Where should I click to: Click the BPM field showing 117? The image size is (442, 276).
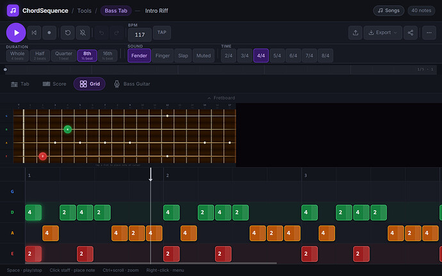click(x=140, y=35)
